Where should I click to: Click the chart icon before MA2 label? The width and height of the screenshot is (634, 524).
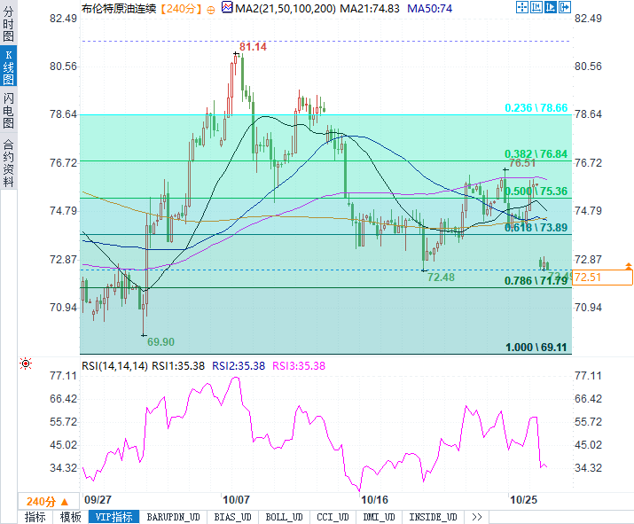pyautogui.click(x=227, y=7)
